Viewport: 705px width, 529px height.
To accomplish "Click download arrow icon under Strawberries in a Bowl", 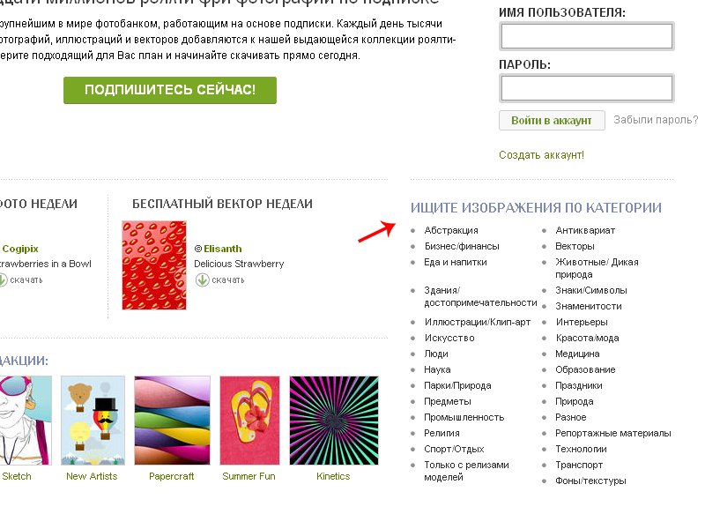I will (x=3, y=280).
